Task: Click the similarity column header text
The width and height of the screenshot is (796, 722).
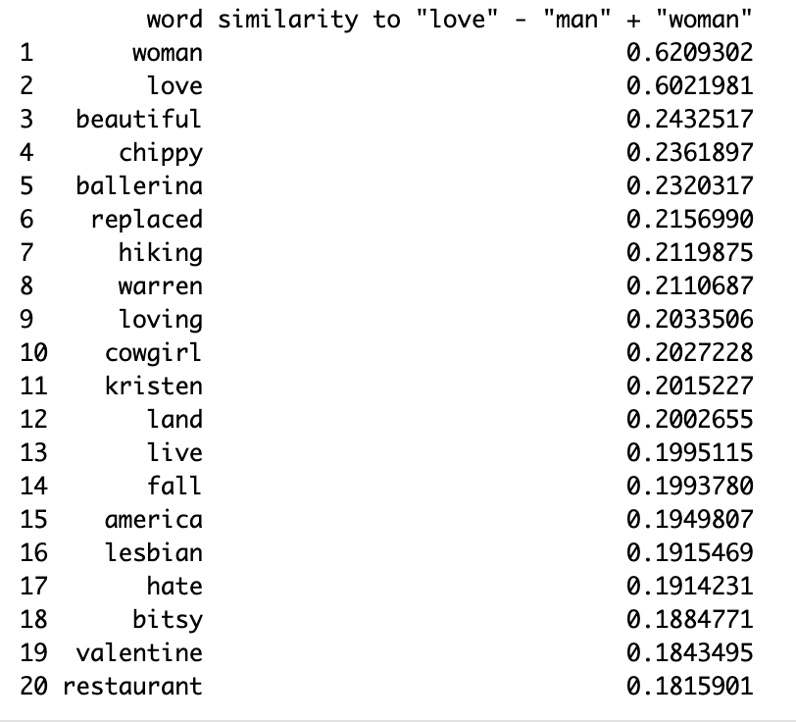Action: [x=485, y=20]
